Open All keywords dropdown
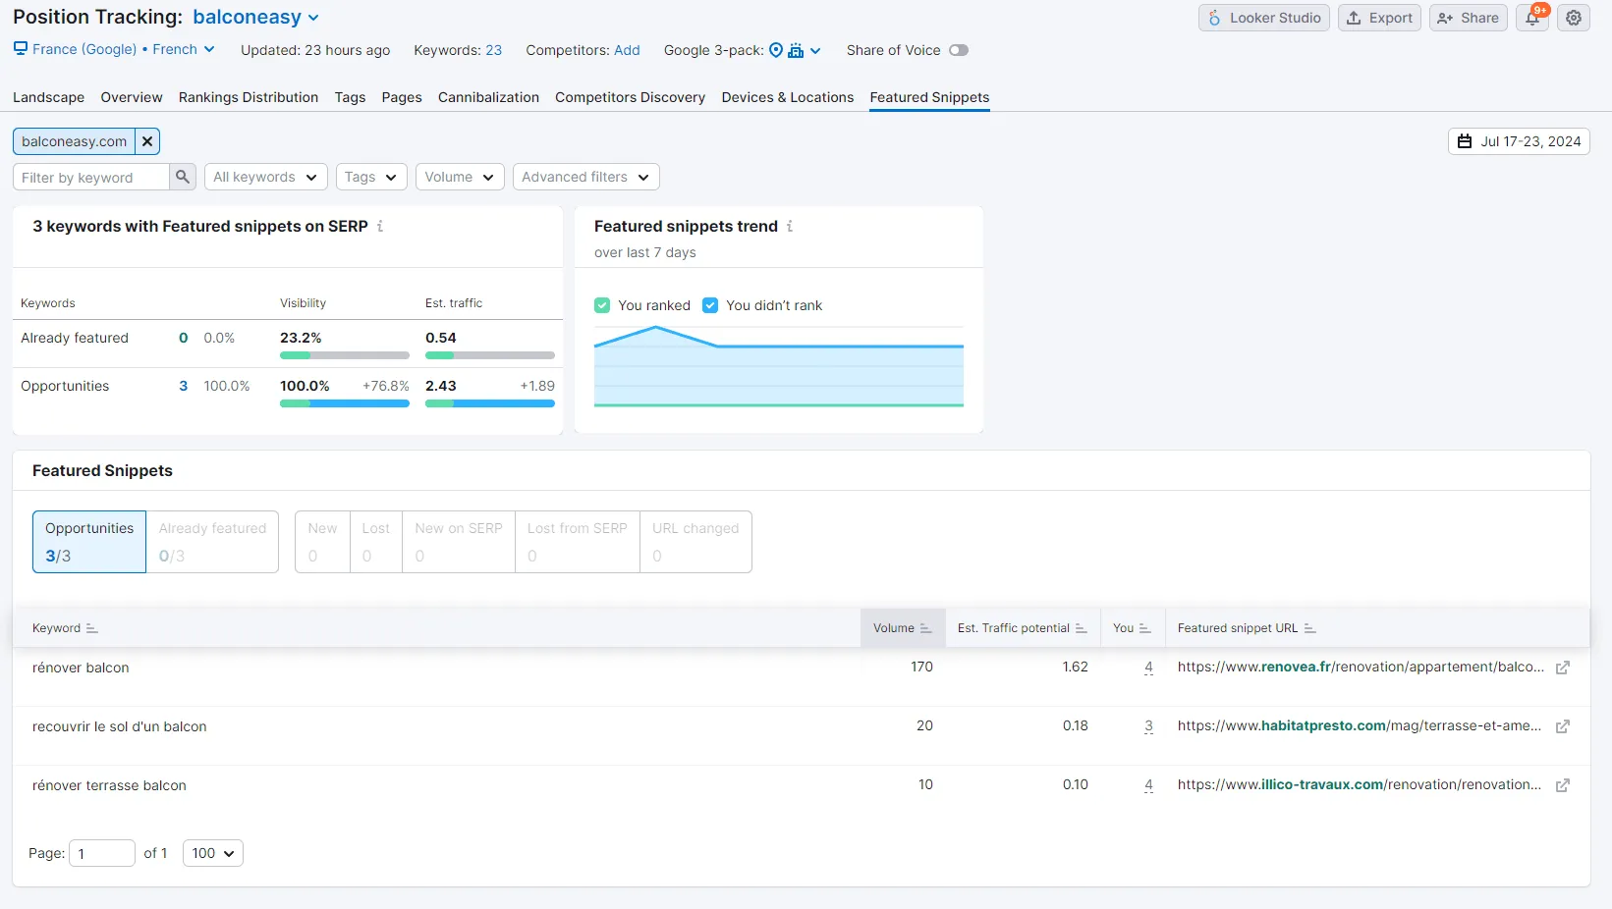The height and width of the screenshot is (909, 1612). click(265, 177)
